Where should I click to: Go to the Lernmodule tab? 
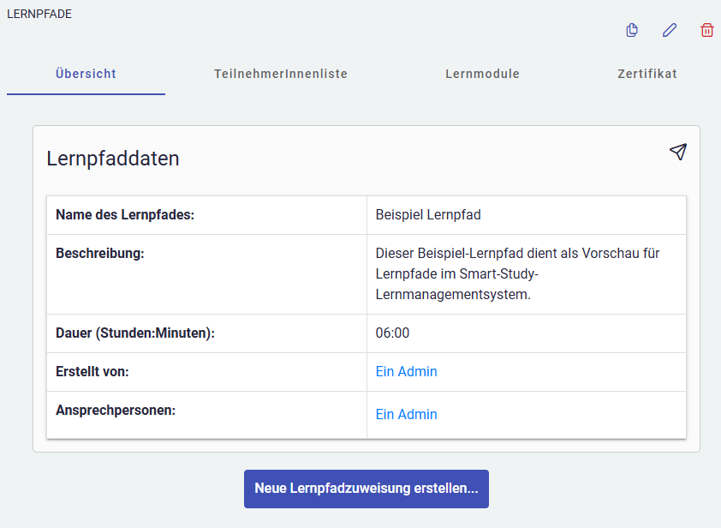click(x=482, y=74)
